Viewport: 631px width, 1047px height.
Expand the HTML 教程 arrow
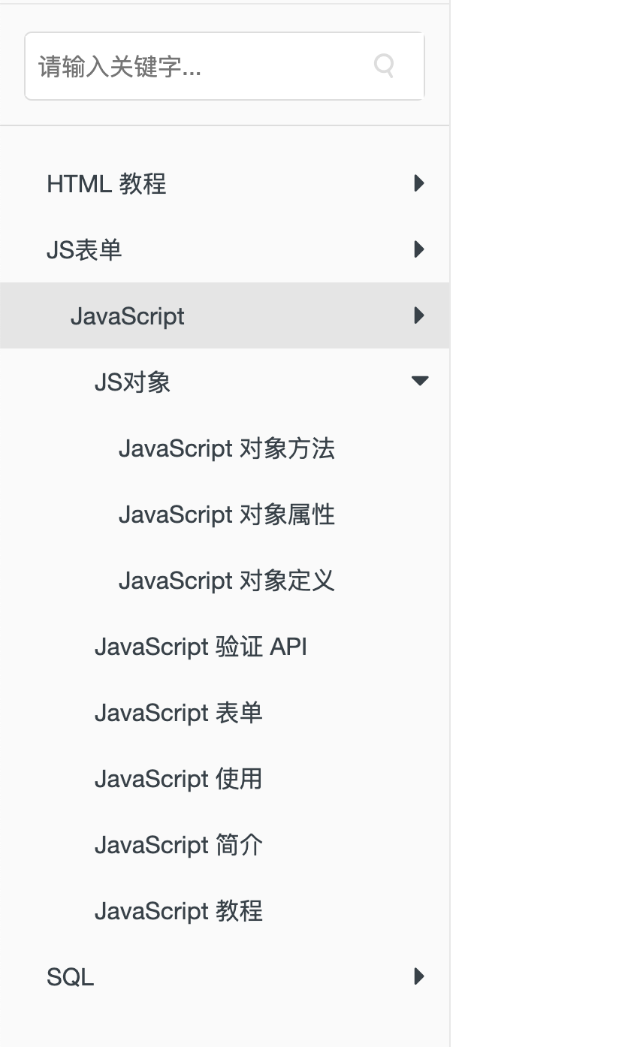click(x=419, y=183)
